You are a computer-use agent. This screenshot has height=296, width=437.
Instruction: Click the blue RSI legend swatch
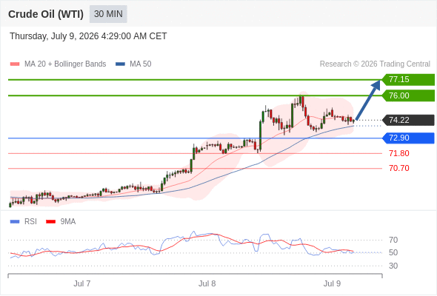point(15,222)
